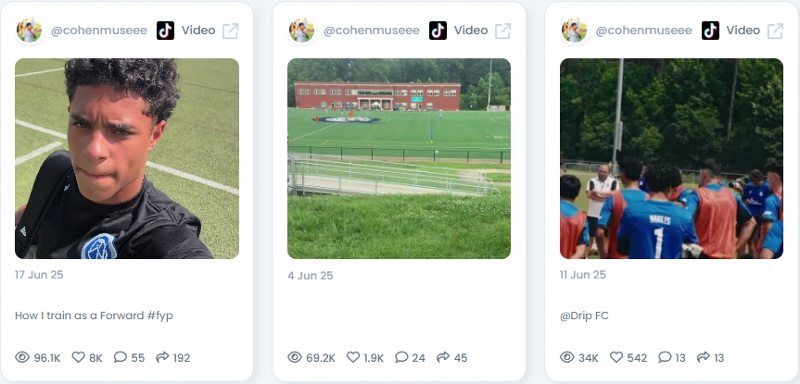Viewport: 800px width, 384px height.
Task: Click @cohenmuseee username on first card
Action: (99, 31)
